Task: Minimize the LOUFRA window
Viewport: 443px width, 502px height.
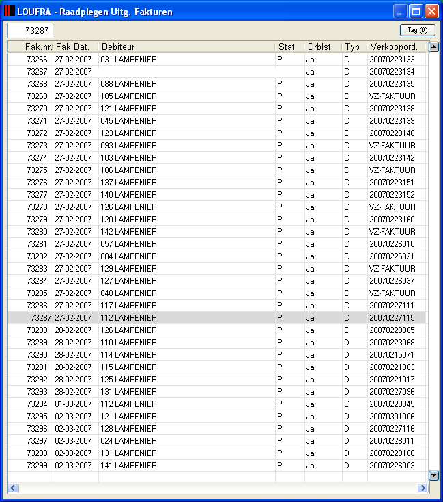Action: [399, 12]
